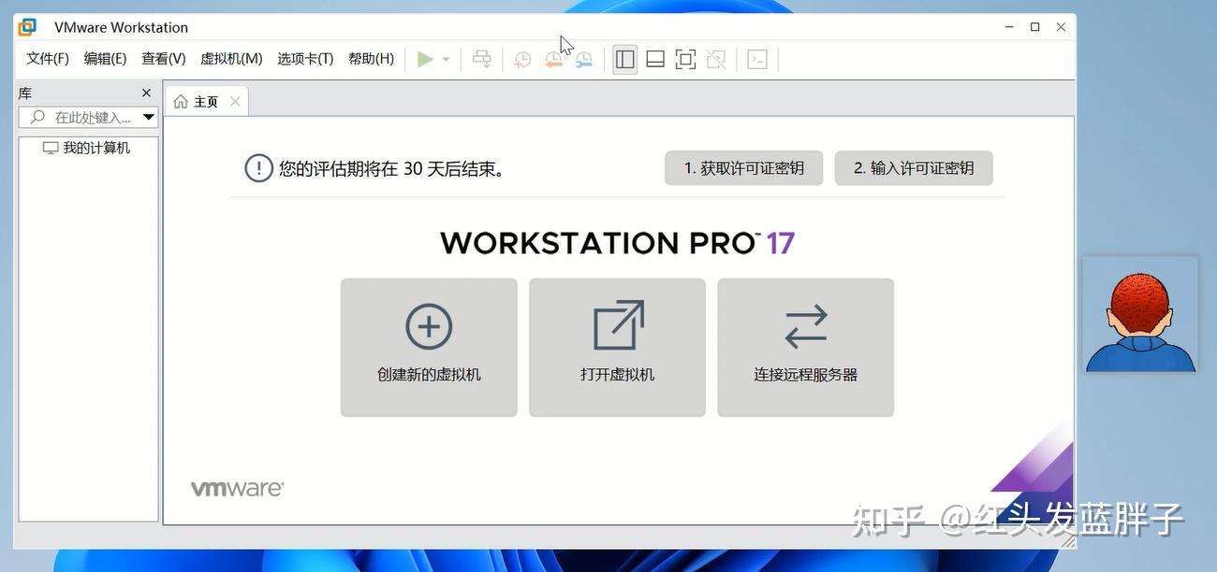
Task: Take a snapshot of the virtual machine
Action: (x=521, y=59)
